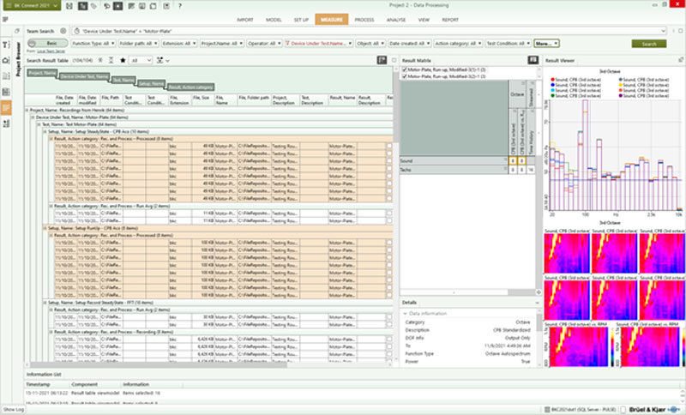Collapse the Data information section in Details
686x415 pixels.
(405, 314)
